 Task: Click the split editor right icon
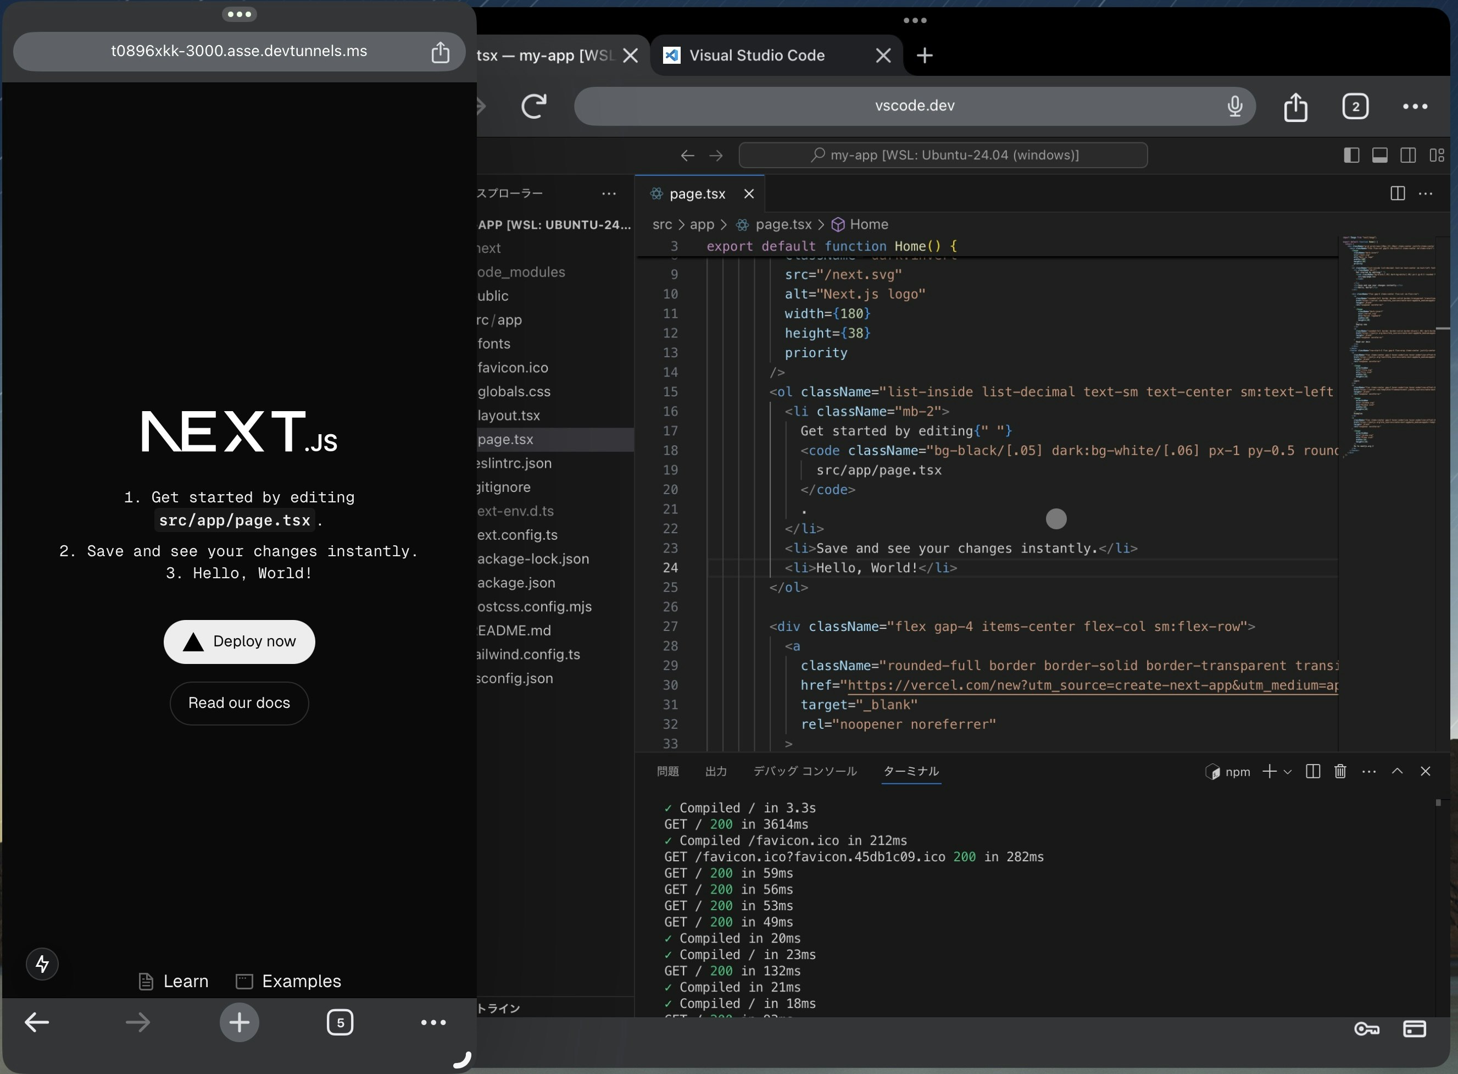[1398, 193]
